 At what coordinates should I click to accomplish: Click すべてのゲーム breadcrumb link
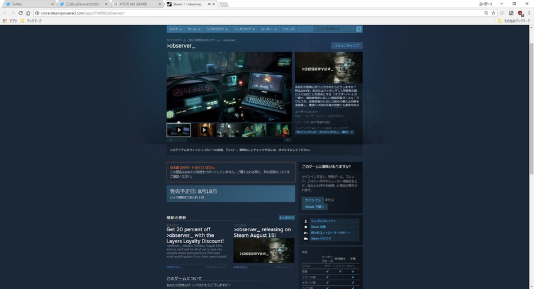click(x=176, y=40)
